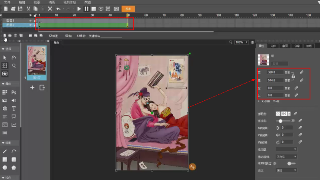The height and width of the screenshot is (180, 320).
Task: Delete the layer with the trash icon
Action: pos(16,36)
